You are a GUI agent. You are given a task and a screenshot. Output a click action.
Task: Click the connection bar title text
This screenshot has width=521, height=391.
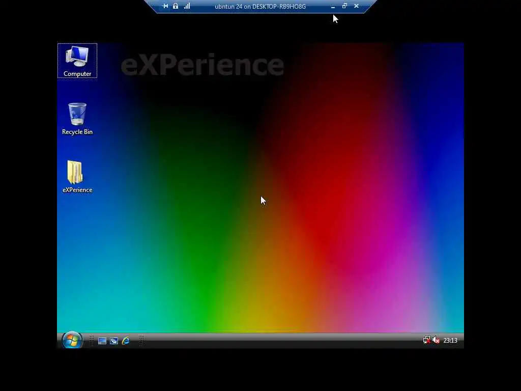click(260, 6)
